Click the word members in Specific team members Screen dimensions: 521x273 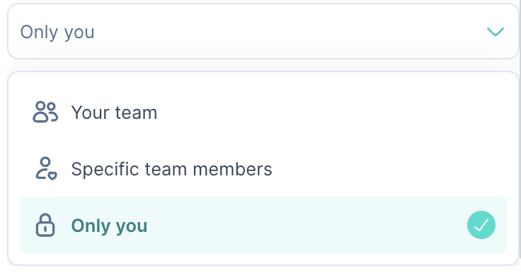[232, 169]
